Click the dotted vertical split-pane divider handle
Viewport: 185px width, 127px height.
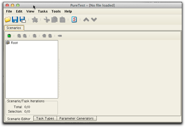pos(59,78)
